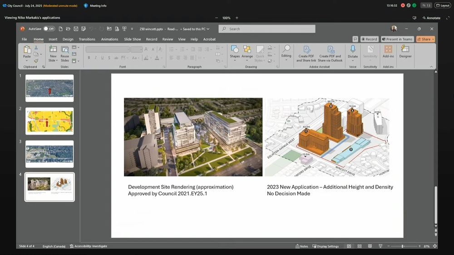Screen dimensions: 454x255
Task: Open Display Settings
Action: click(326, 246)
